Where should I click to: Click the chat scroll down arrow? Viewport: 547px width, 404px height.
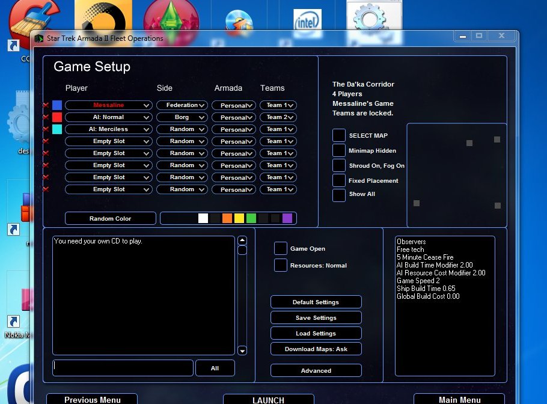pyautogui.click(x=242, y=350)
